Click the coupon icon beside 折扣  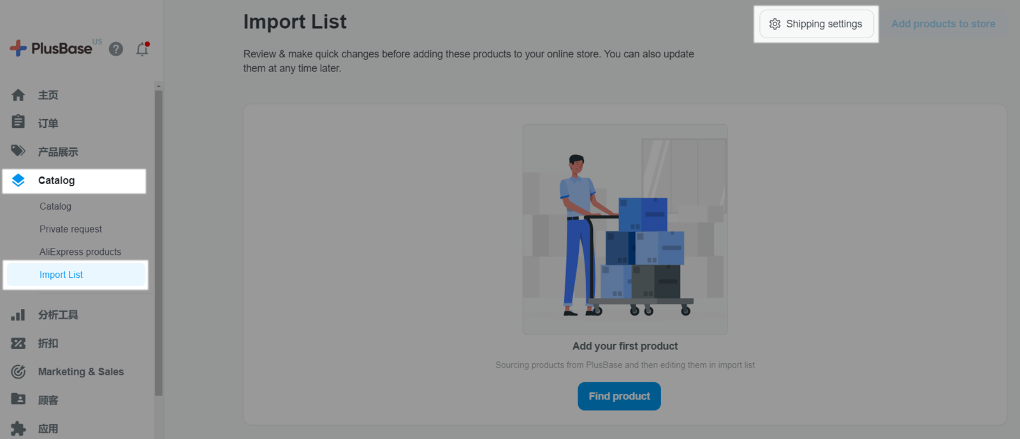pos(18,343)
